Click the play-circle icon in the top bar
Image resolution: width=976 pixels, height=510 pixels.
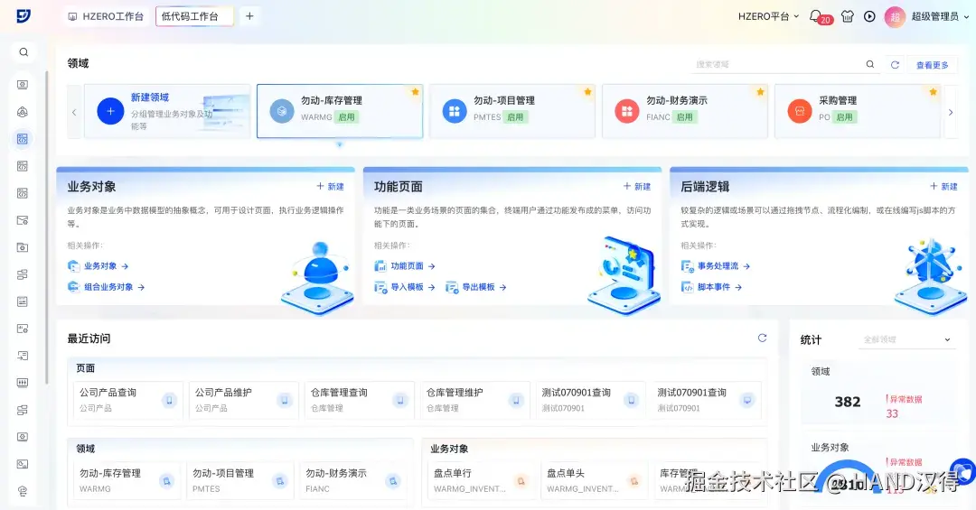869,17
